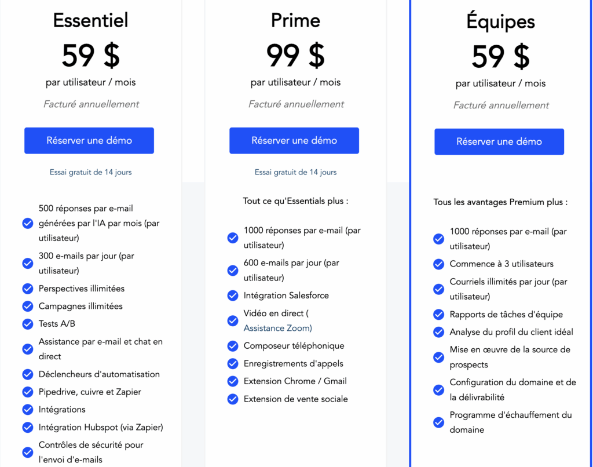Click checkmark icon beside Rapports de tâches d'équipe

point(439,315)
